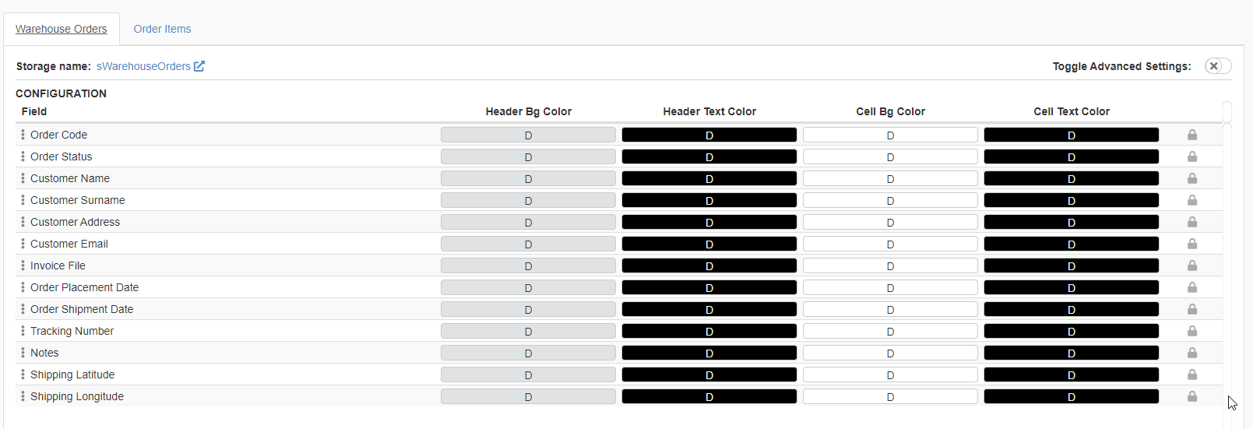Click the drag handle for Notes row
Screen dimensions: 1253x429
(x=23, y=353)
